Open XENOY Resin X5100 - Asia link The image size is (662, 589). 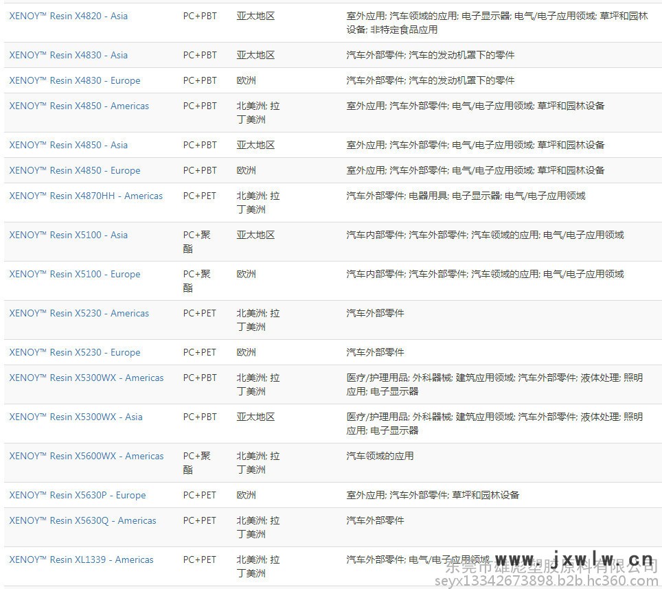click(x=68, y=235)
